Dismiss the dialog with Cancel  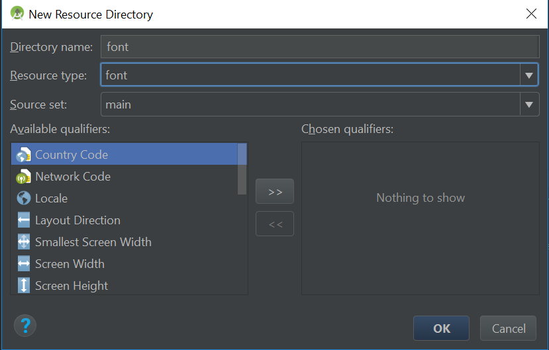pyautogui.click(x=509, y=328)
